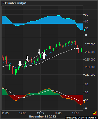Click the 12:05 time axis label
98x119 pixels.
23,113
